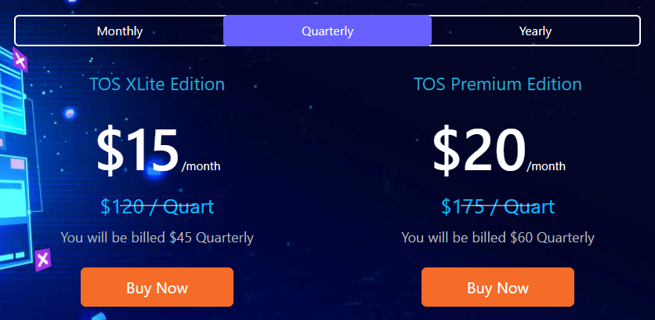
Task: Select the Quarterly billing tab
Action: 327,31
